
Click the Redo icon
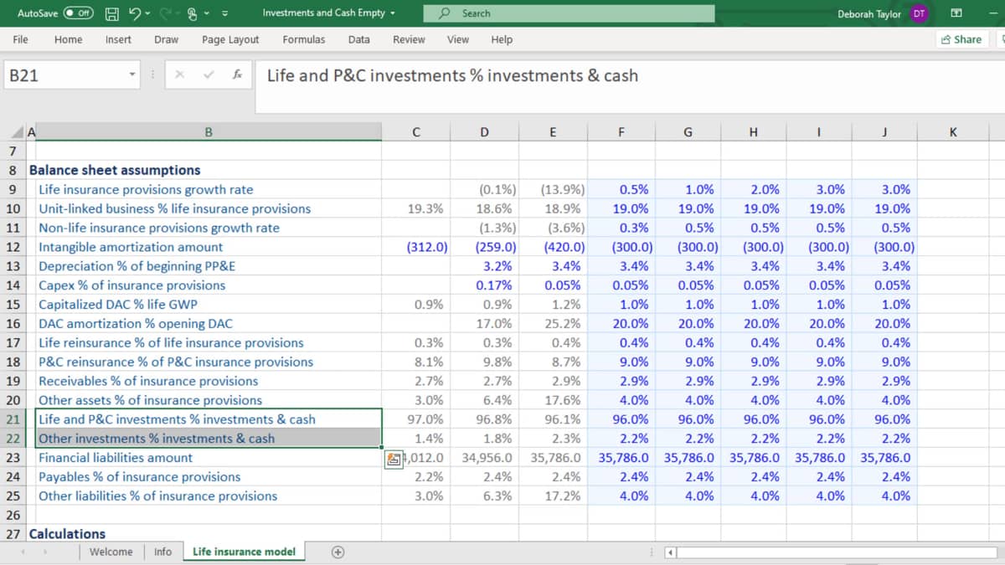point(166,13)
